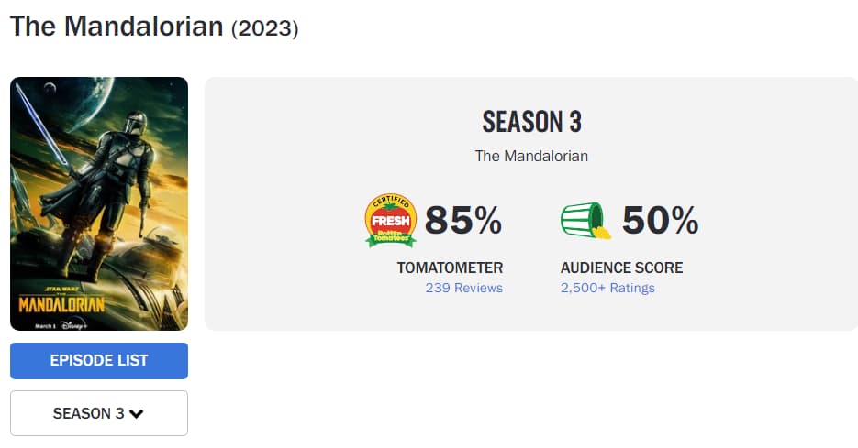The width and height of the screenshot is (858, 448).
Task: Expand the Season 3 dropdown selector
Action: tap(99, 413)
